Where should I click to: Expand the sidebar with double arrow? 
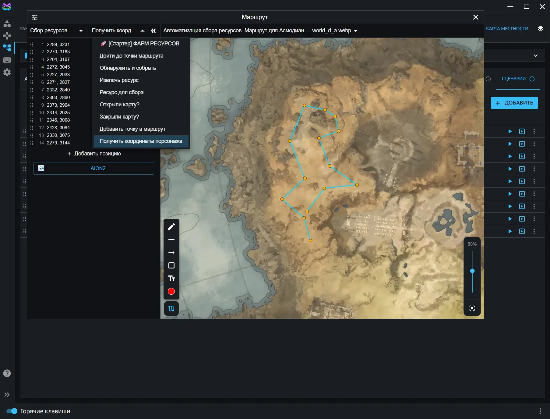(7, 395)
